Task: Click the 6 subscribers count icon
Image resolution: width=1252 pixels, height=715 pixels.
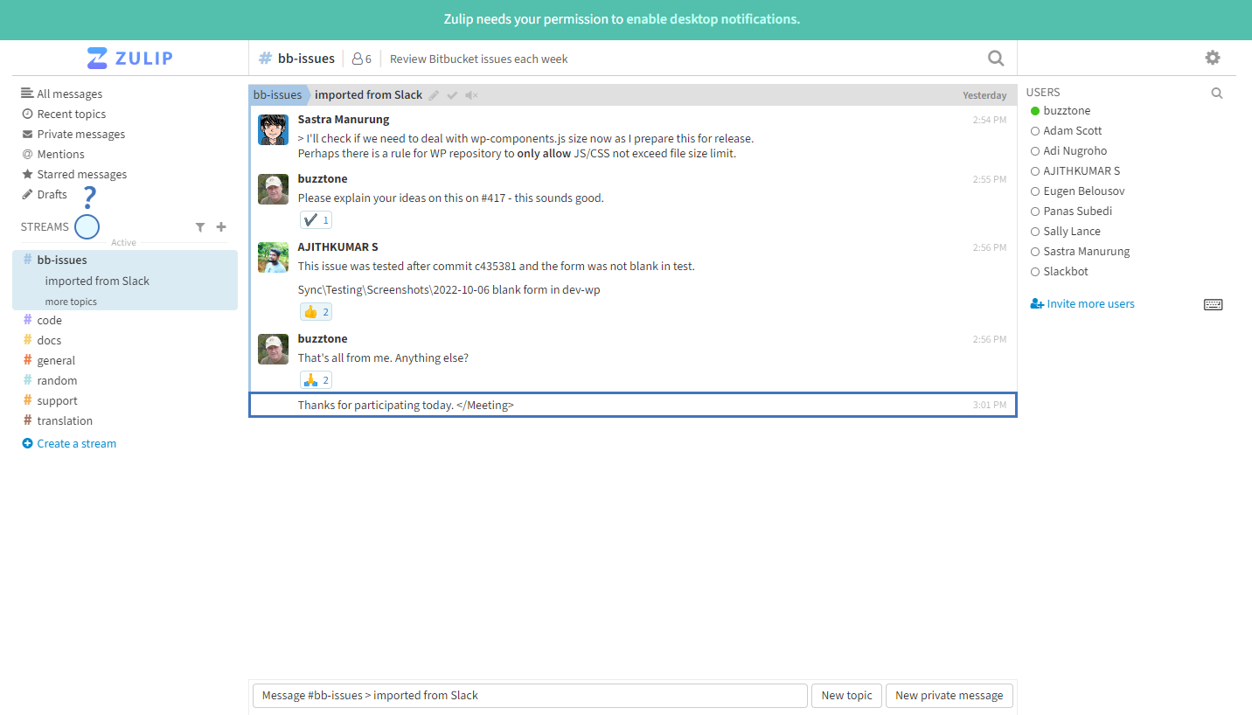Action: (x=361, y=59)
